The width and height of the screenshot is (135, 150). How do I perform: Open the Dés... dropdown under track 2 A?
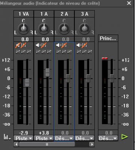point(64,138)
